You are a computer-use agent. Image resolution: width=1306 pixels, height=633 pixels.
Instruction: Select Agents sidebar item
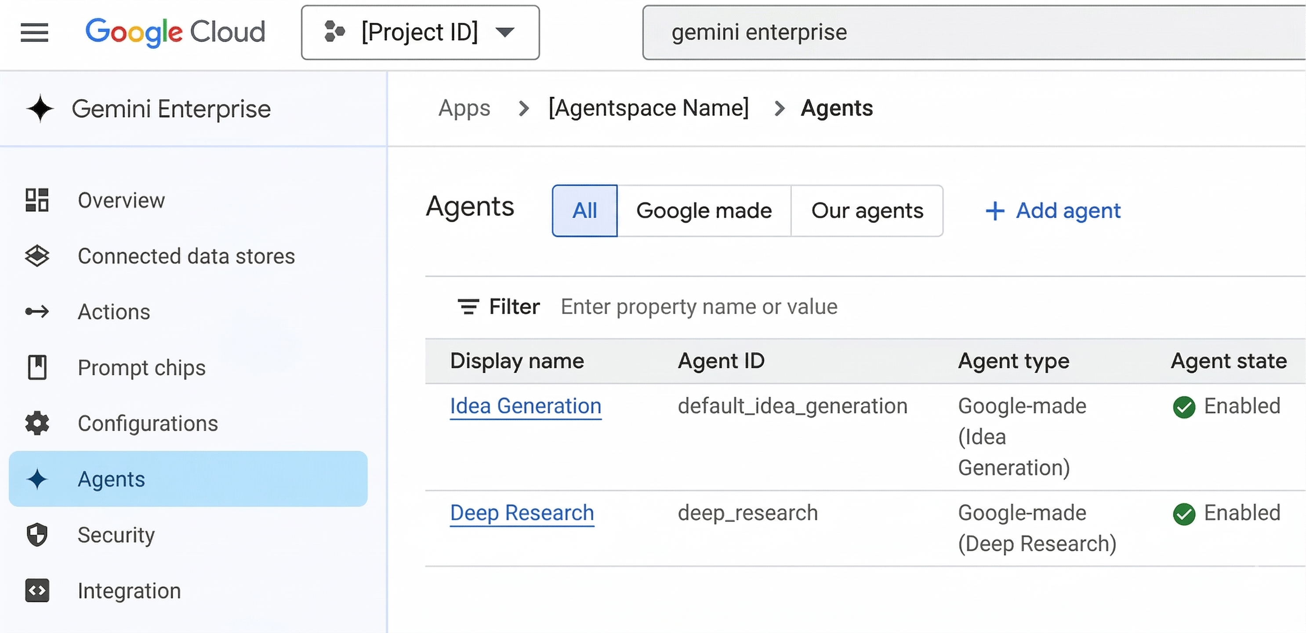tap(188, 479)
